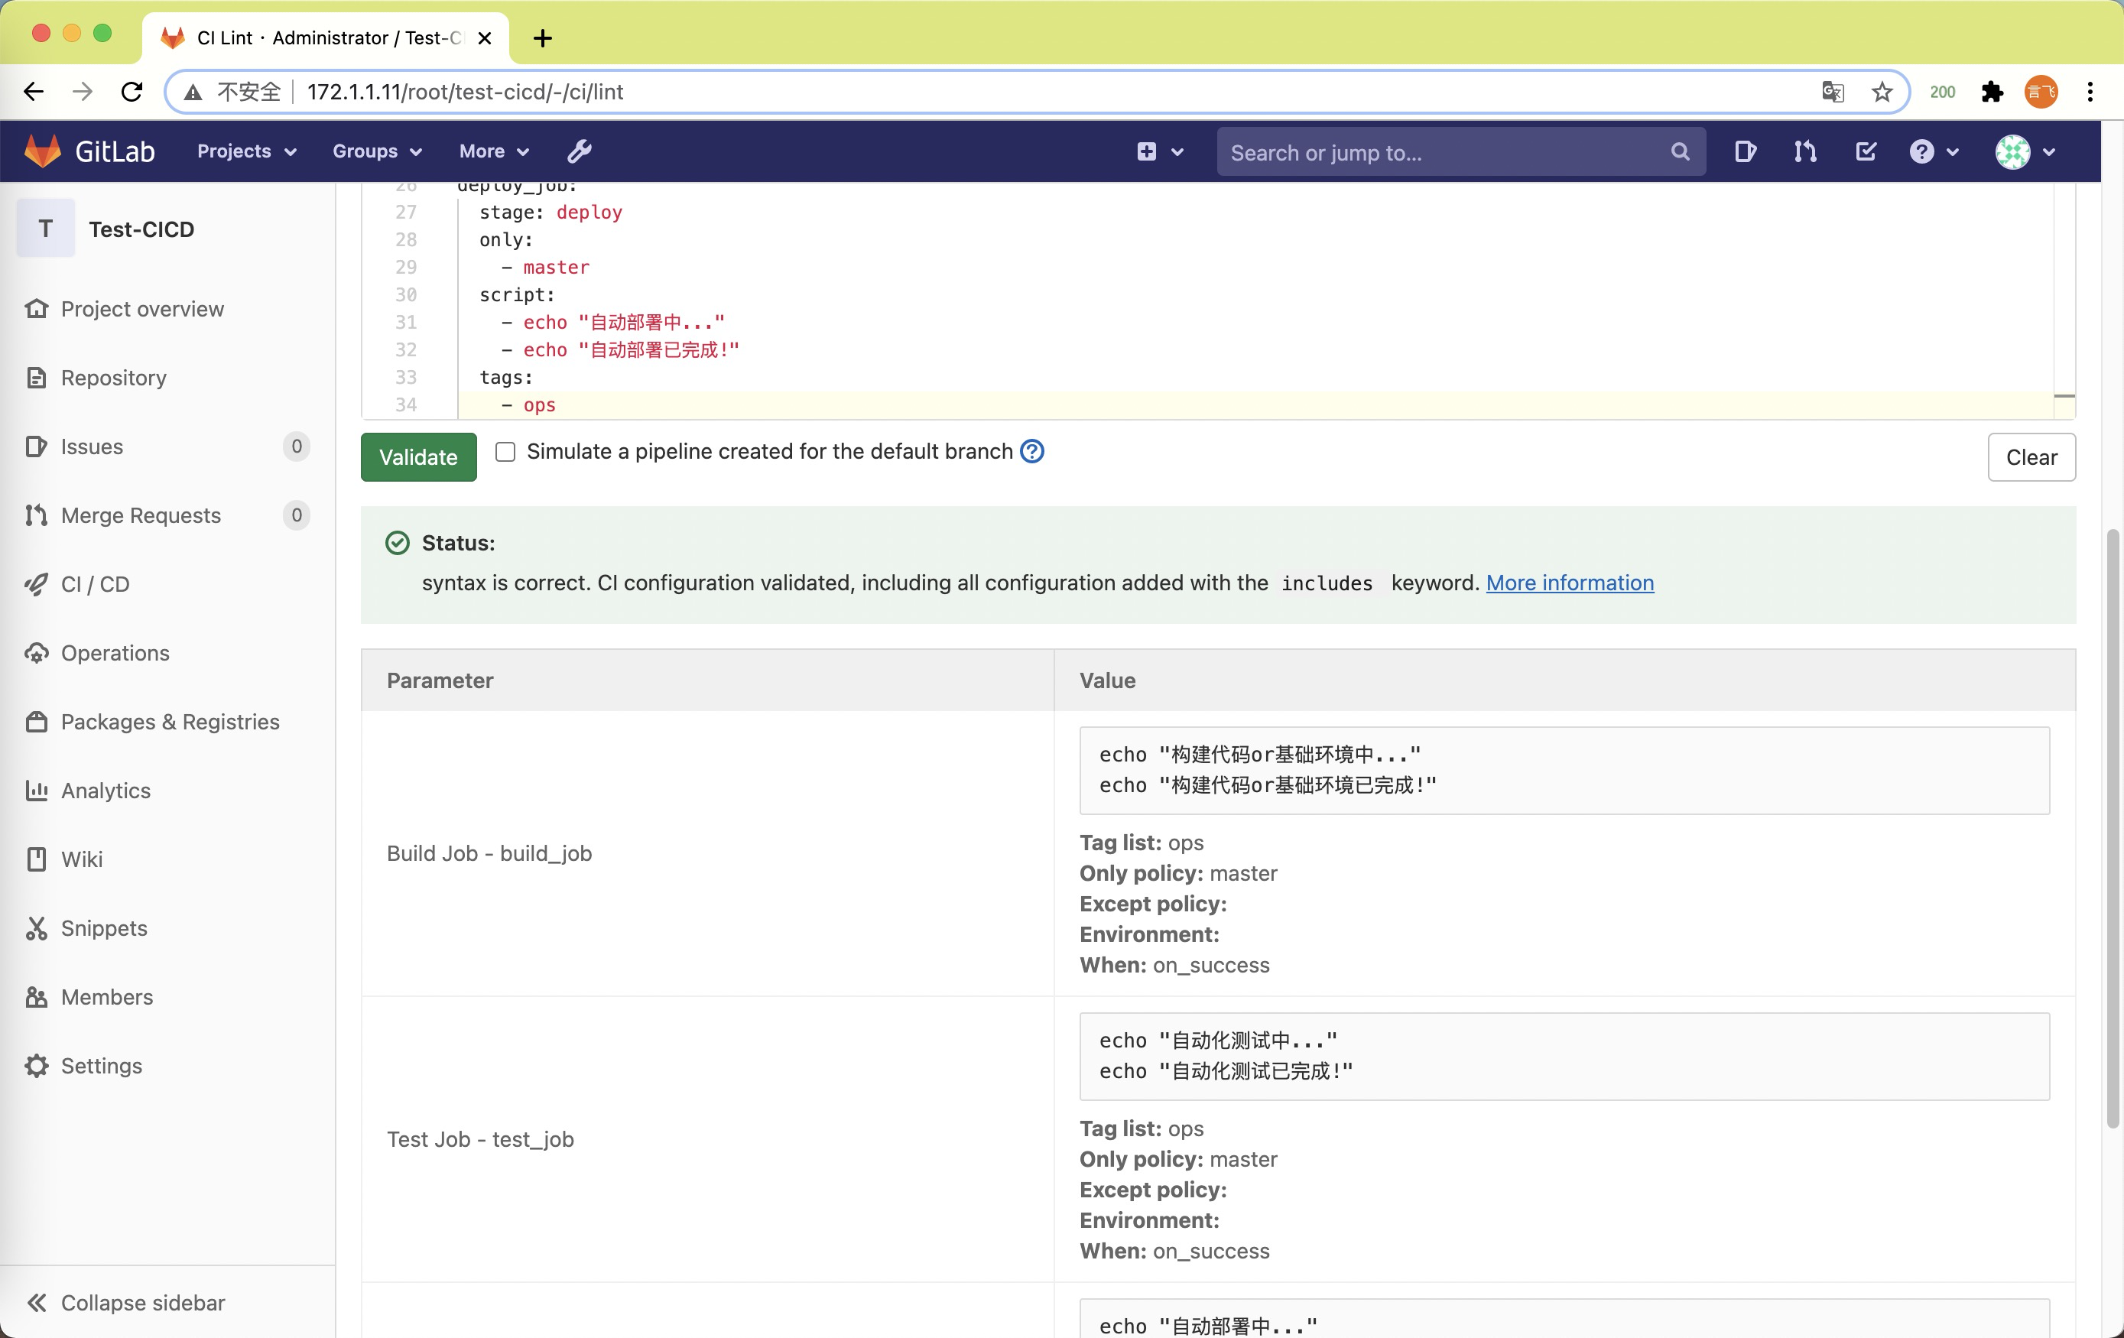Open the Issues section in the sidebar
The height and width of the screenshot is (1338, 2124).
point(167,447)
